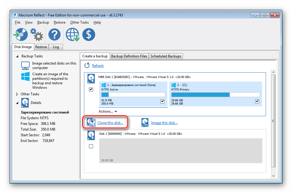Image resolution: width=292 pixels, height=193 pixels.
Task: Open the Actions dropdown under Disk 1
Action: (x=108, y=111)
